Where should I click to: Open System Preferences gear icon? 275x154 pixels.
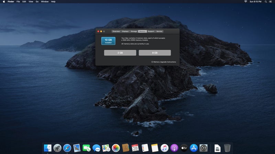coord(203,148)
